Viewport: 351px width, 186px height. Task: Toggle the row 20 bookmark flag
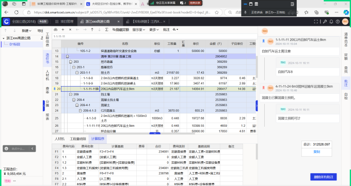pos(54,89)
